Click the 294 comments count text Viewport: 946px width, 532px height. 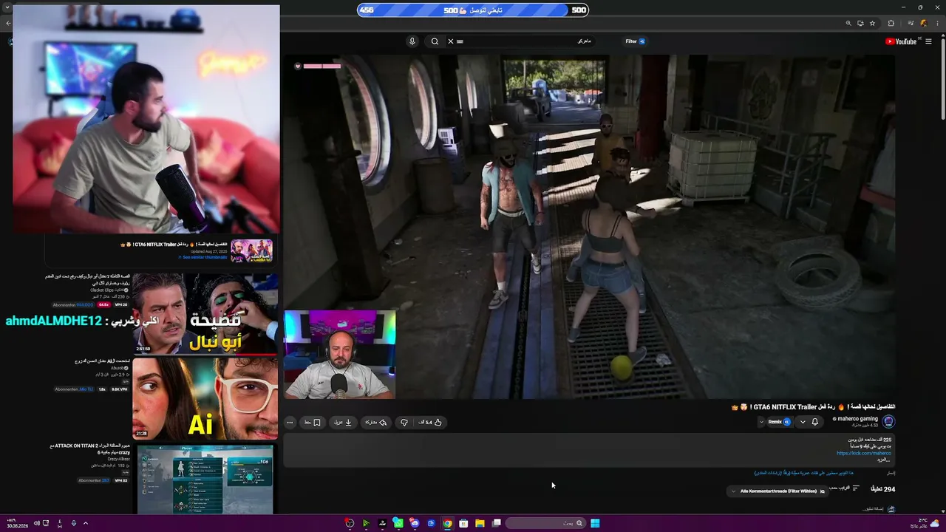point(883,489)
